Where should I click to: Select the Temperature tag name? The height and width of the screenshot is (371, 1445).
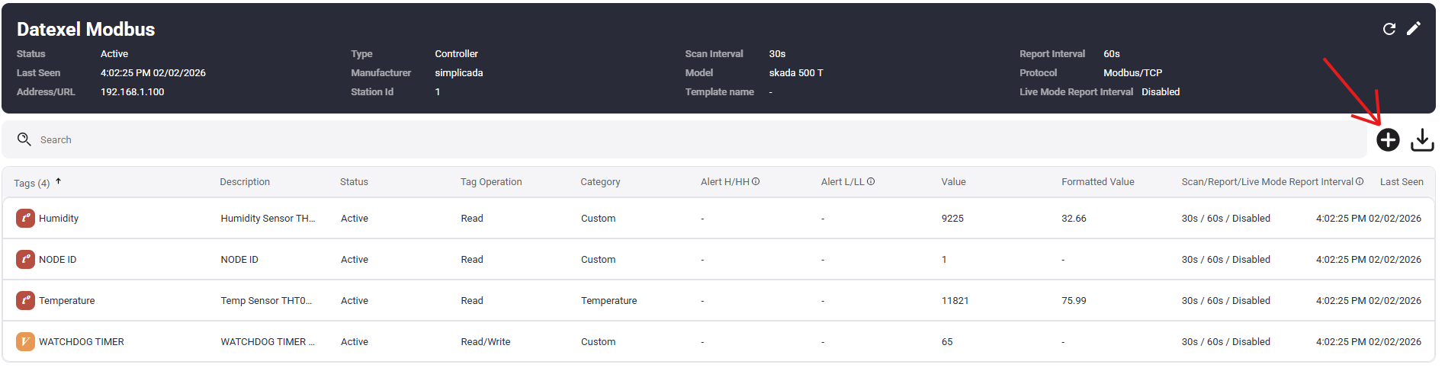pos(67,301)
